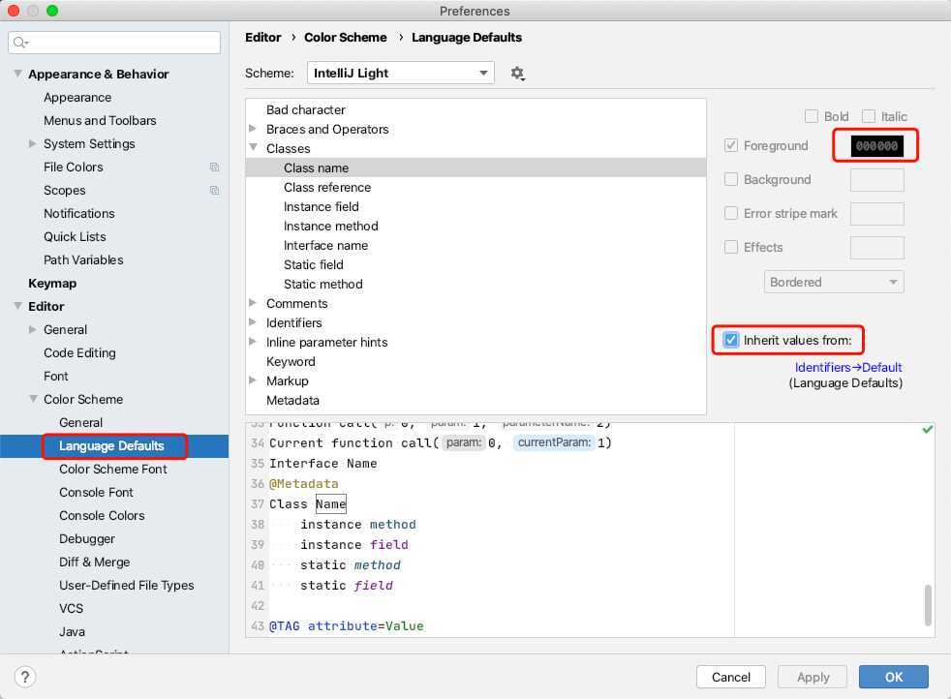The width and height of the screenshot is (951, 699).
Task: Expand the Identifiers category
Action: (x=253, y=322)
